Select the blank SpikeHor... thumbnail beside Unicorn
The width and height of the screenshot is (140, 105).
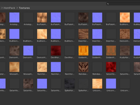[83, 84]
